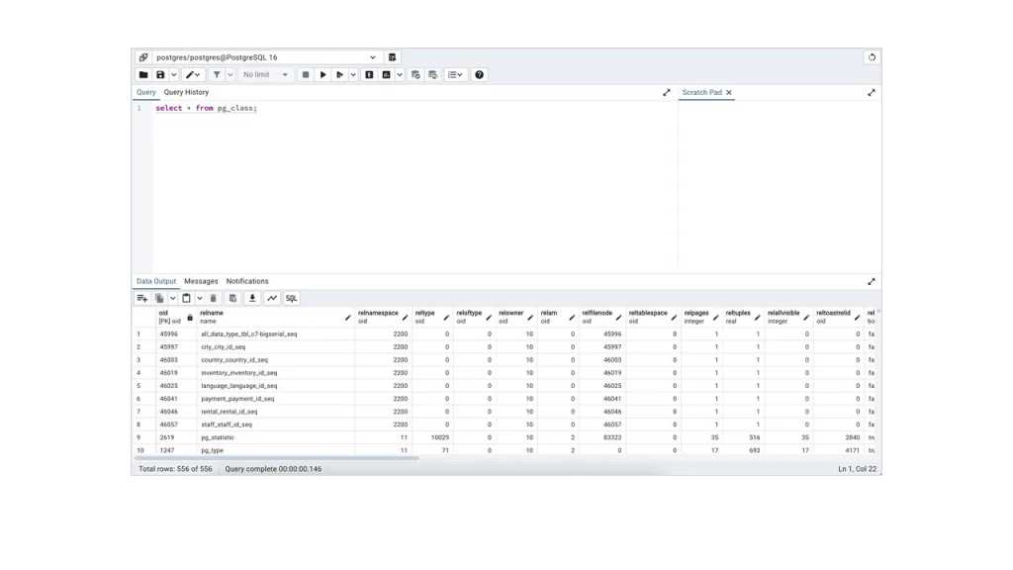Viewport: 1013px width, 570px height.
Task: Open the postgres connection dropdown
Action: 373,57
